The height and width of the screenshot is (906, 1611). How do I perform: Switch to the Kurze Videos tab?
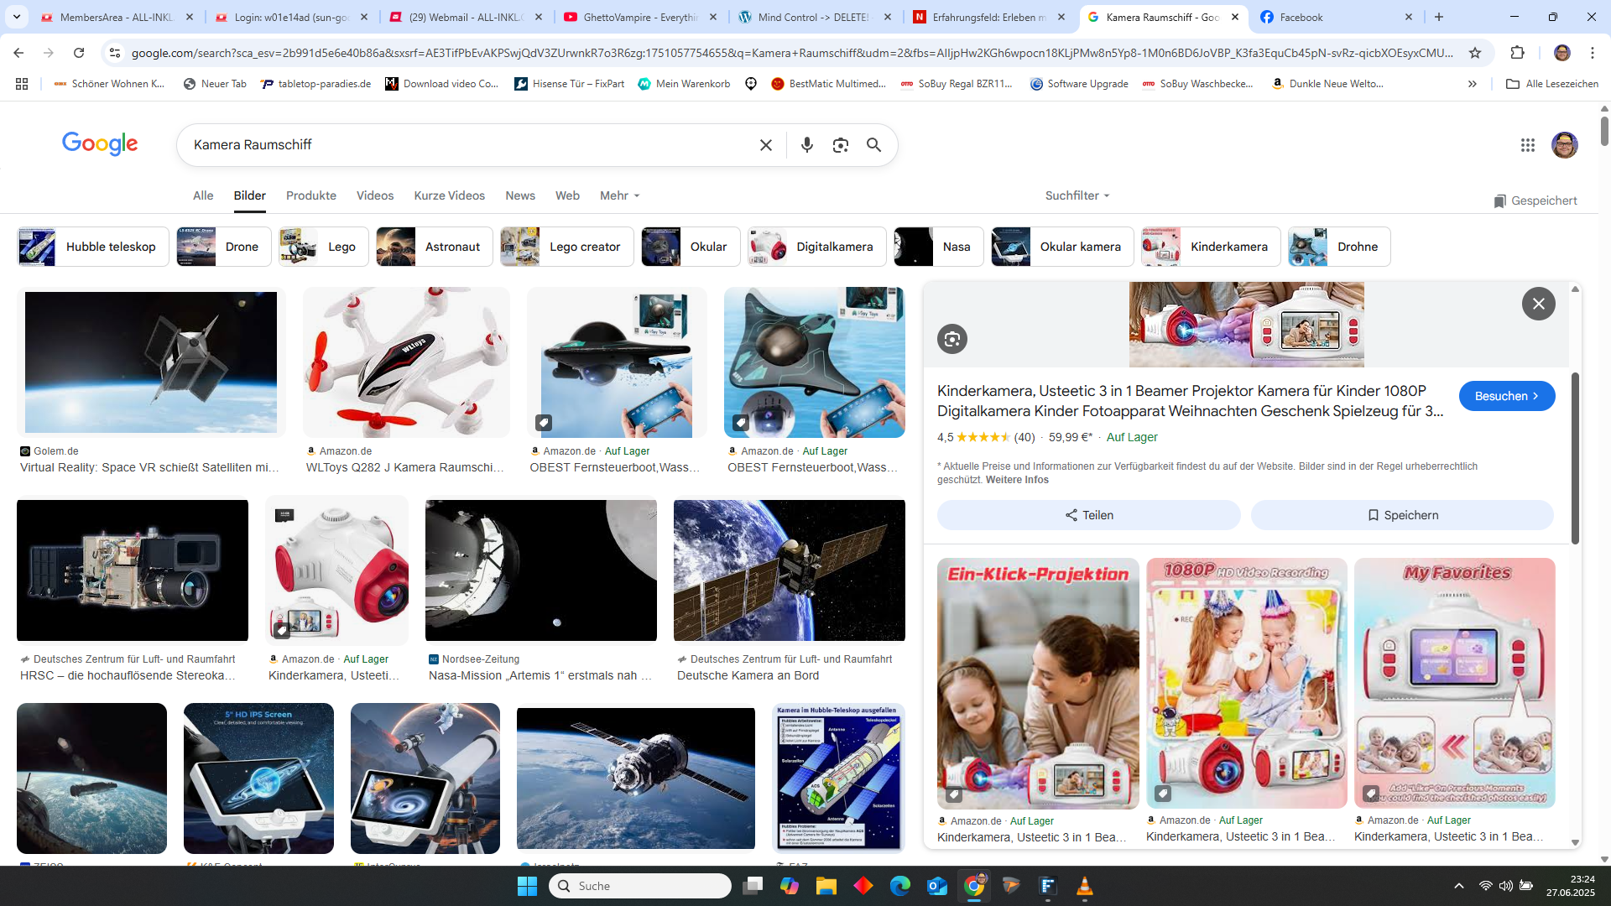pos(450,195)
